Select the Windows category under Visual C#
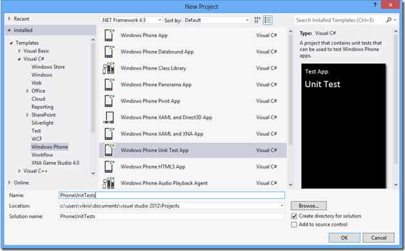 coord(42,75)
